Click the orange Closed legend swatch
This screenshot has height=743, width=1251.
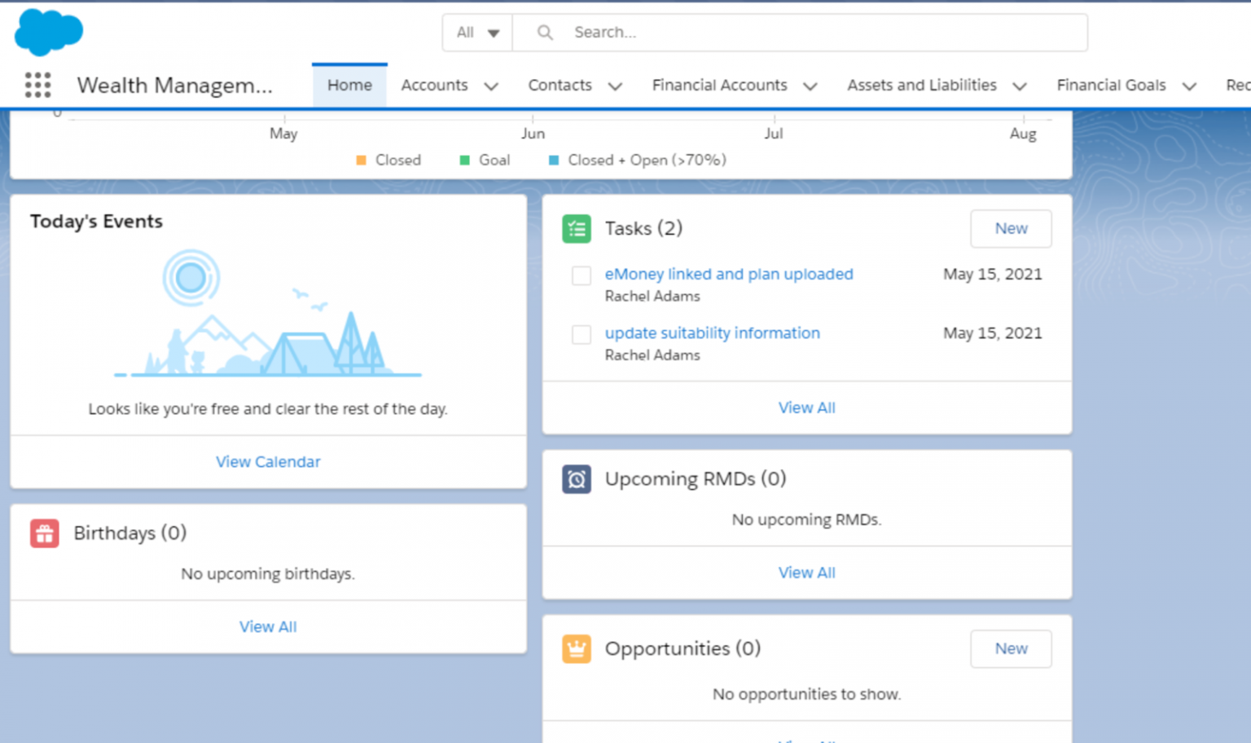click(362, 160)
